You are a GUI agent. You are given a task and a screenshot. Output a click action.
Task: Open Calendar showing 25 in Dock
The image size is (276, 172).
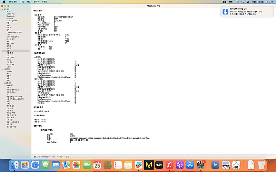coord(97,165)
